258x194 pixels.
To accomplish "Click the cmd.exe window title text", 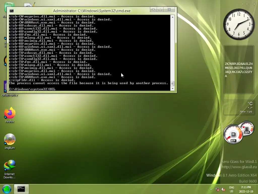I will tap(92, 11).
